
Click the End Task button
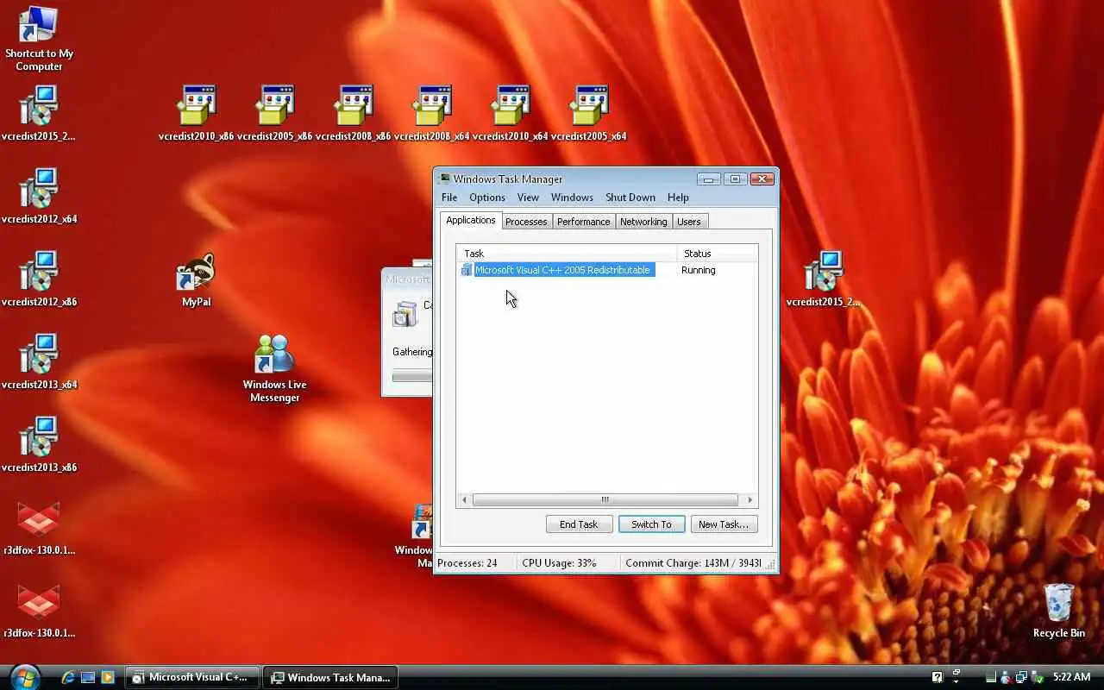coord(579,524)
